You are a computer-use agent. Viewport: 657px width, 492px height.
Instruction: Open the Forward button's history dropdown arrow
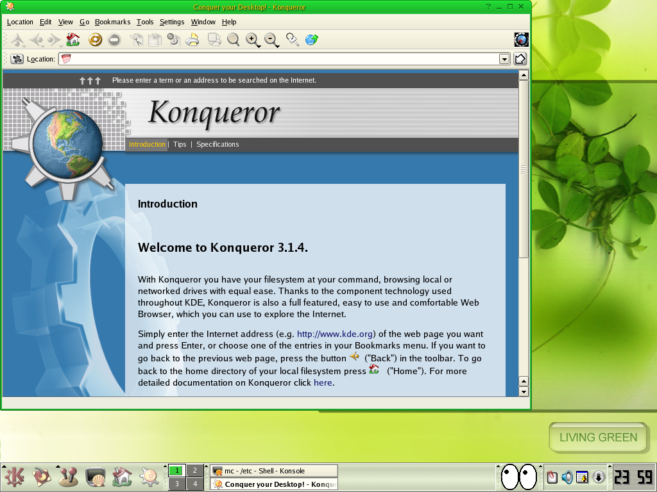(62, 45)
